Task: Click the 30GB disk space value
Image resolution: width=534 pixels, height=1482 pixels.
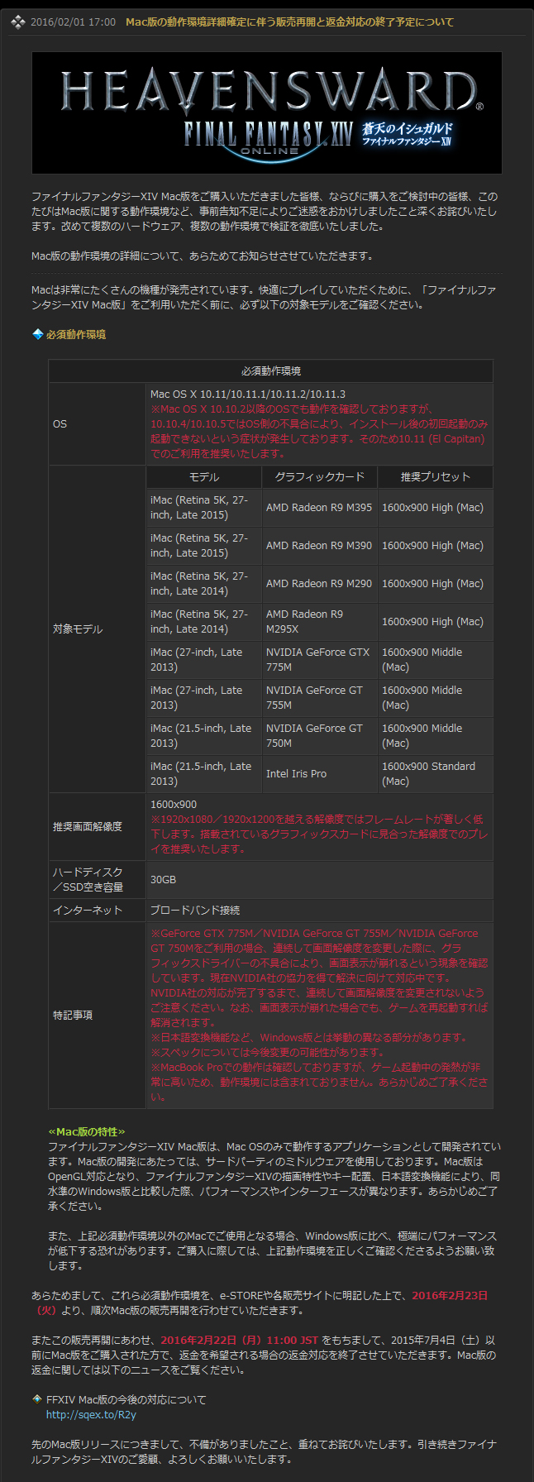Action: 163,880
